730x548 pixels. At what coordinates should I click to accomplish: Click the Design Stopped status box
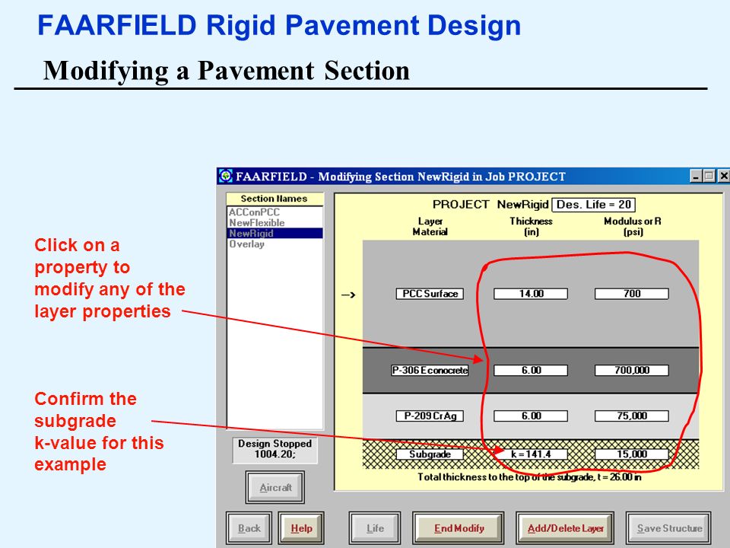click(275, 449)
